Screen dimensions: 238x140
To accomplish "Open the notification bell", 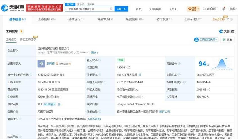I will pos(223,9).
